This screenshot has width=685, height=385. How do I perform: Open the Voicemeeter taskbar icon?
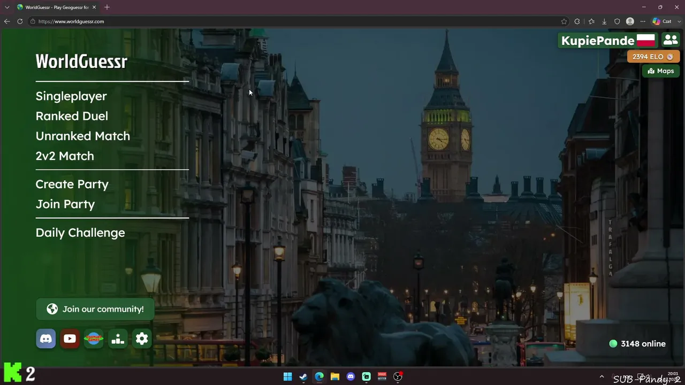tap(382, 376)
